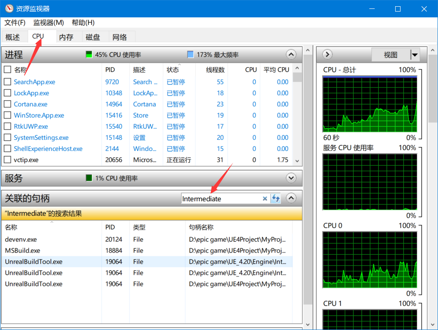
Task: Check the ShellExperienceHost.exe process checkbox
Action: tap(8, 149)
